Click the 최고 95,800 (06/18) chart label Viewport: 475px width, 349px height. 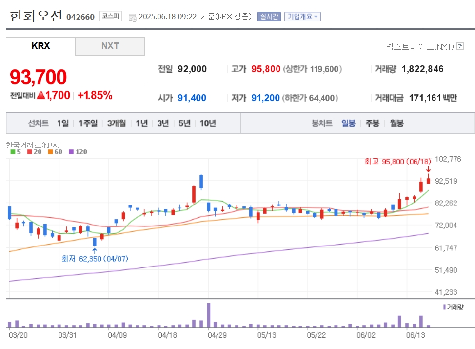pos(397,162)
